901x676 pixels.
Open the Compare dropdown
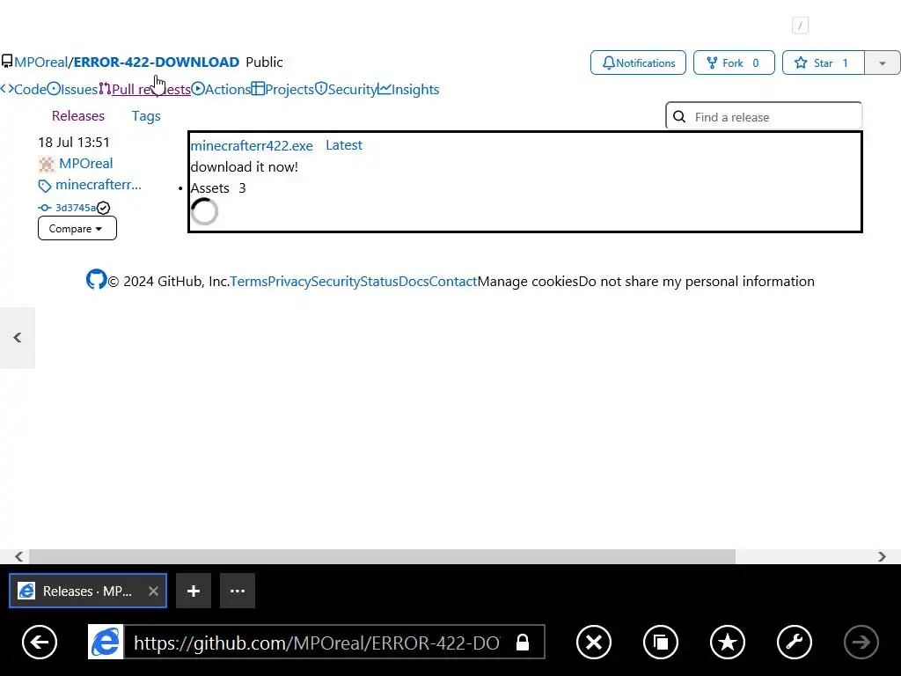tap(77, 228)
